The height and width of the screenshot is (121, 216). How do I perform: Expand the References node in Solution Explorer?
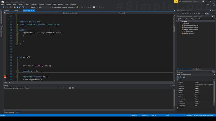180,23
